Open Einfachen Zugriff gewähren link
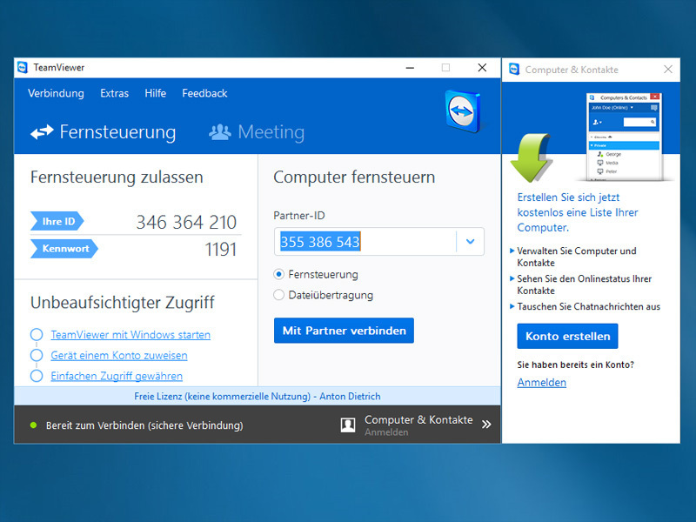Screen dimensions: 696x522 point(117,376)
